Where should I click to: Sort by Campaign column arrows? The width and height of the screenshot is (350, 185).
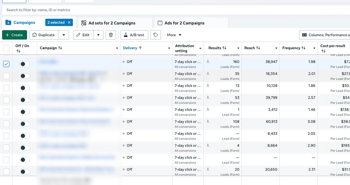click(x=60, y=48)
